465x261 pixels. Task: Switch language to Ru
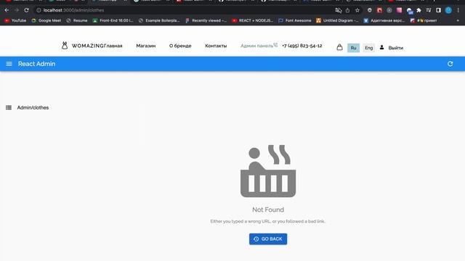coord(354,48)
